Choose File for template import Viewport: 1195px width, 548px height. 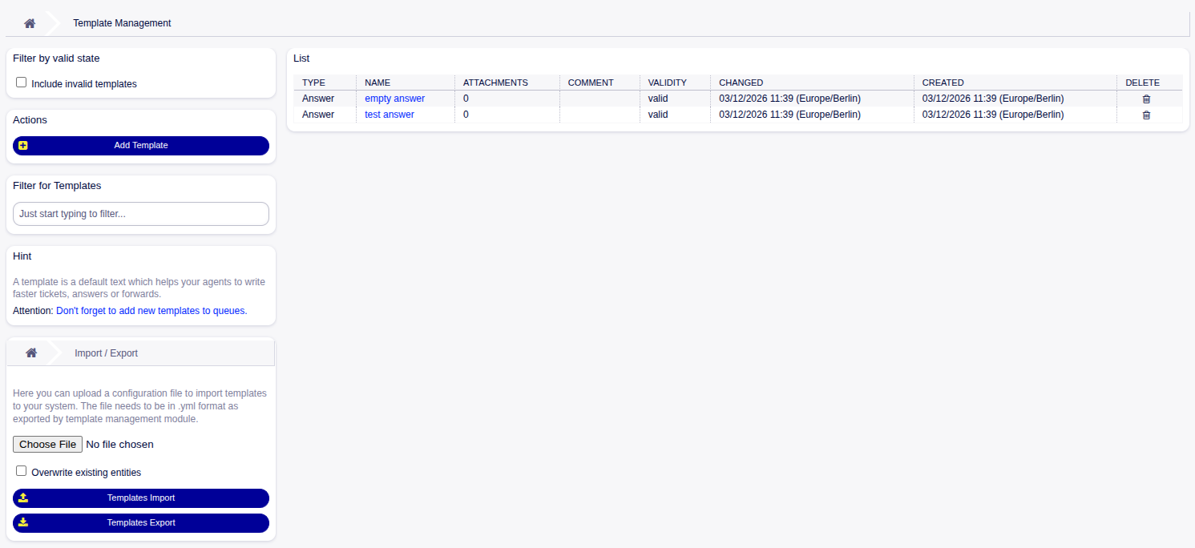tap(48, 444)
